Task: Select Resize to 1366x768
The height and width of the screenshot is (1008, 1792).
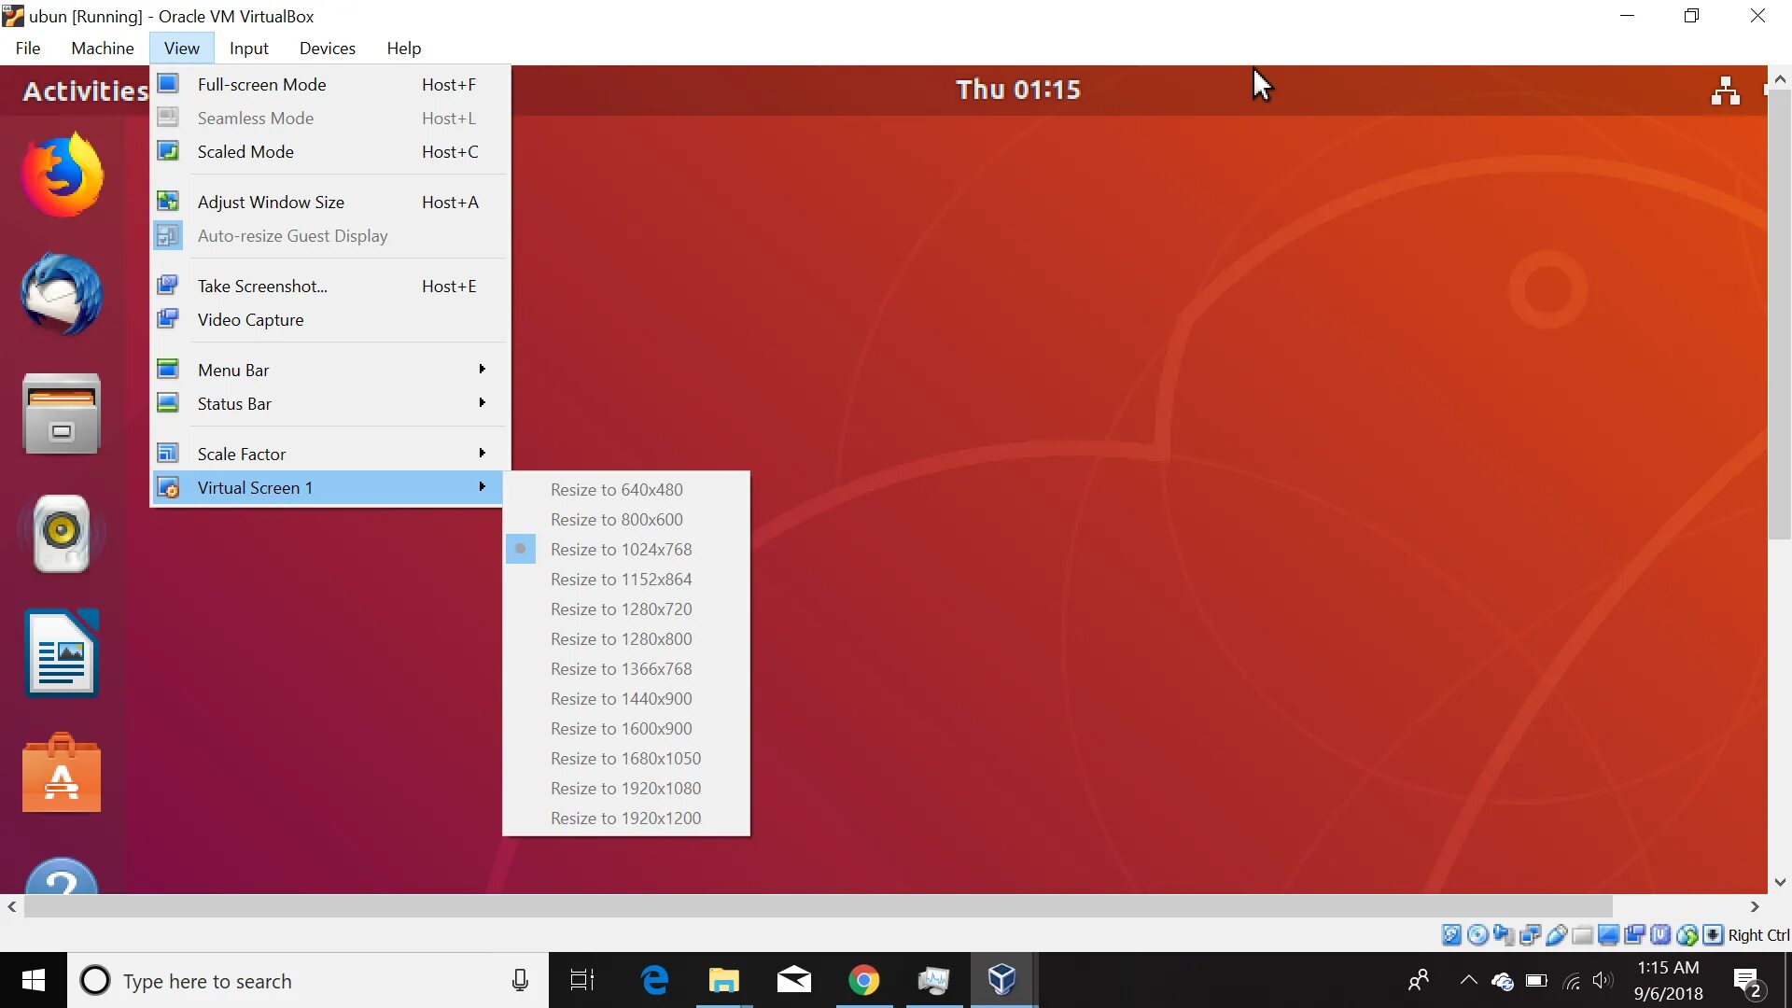Action: pos(626,669)
